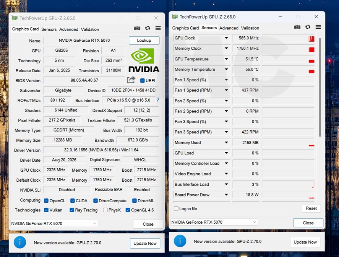Click the GPU-Z app icon in right title bar
The image size is (339, 257).
pyautogui.click(x=175, y=17)
